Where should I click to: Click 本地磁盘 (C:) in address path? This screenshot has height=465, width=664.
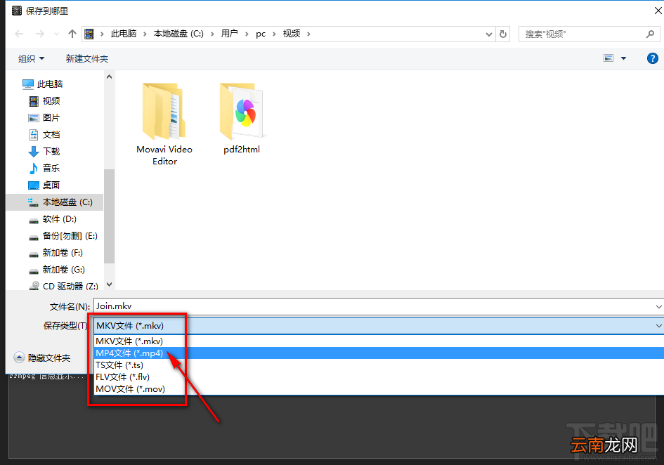[x=178, y=34]
